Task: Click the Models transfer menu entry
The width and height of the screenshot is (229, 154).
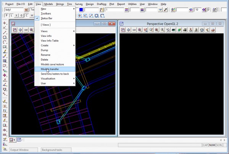Action: [x=50, y=69]
